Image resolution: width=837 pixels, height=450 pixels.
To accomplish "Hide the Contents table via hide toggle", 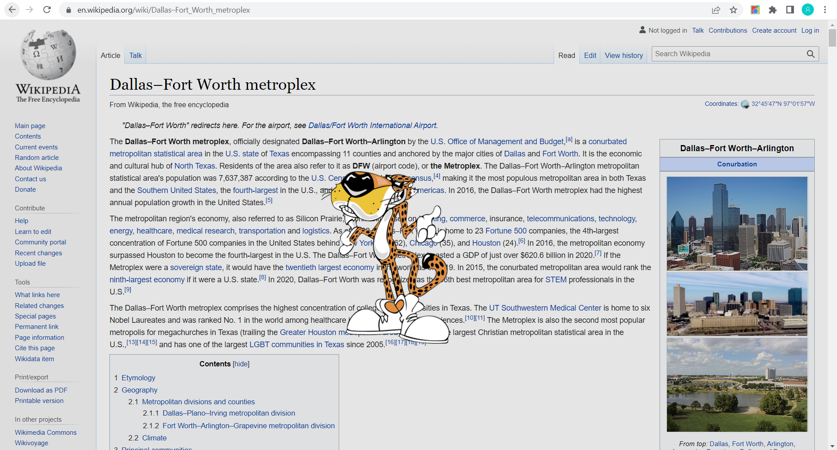I will [241, 364].
